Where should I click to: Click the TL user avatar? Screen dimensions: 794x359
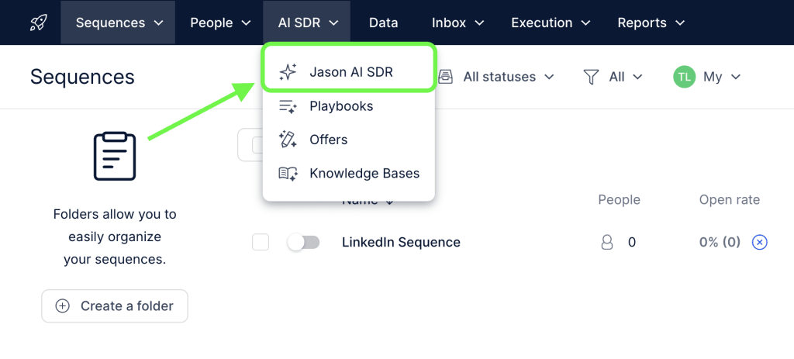pyautogui.click(x=684, y=77)
